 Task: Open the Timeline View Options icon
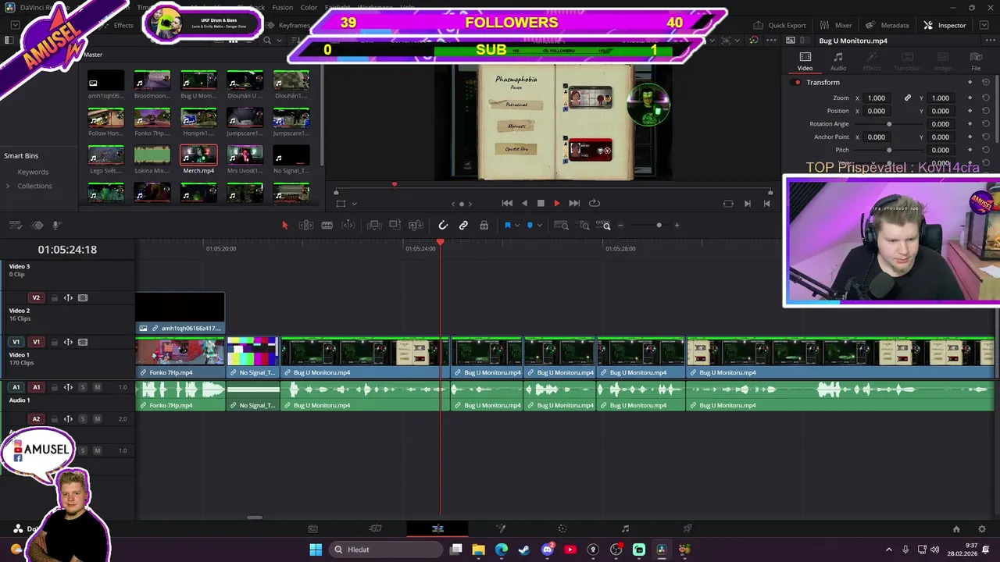point(15,226)
